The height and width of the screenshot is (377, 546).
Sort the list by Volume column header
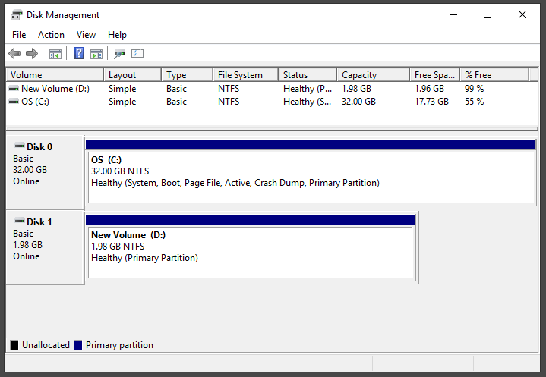(54, 75)
